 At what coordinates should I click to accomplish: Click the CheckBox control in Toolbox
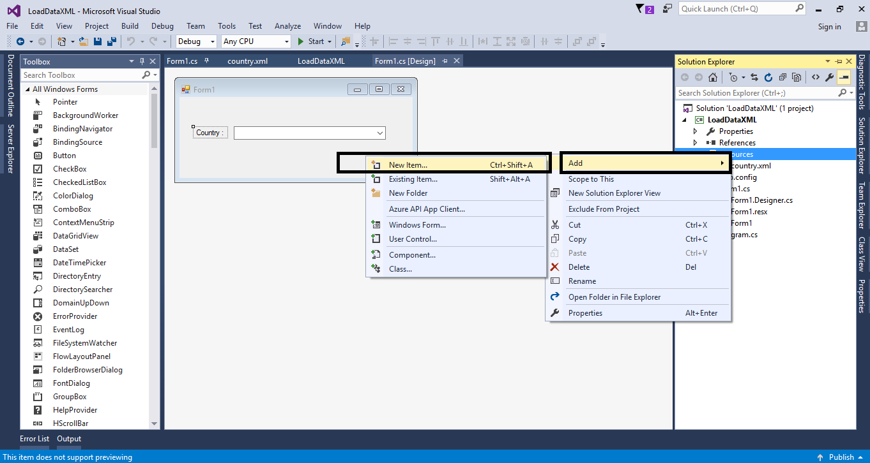click(70, 169)
